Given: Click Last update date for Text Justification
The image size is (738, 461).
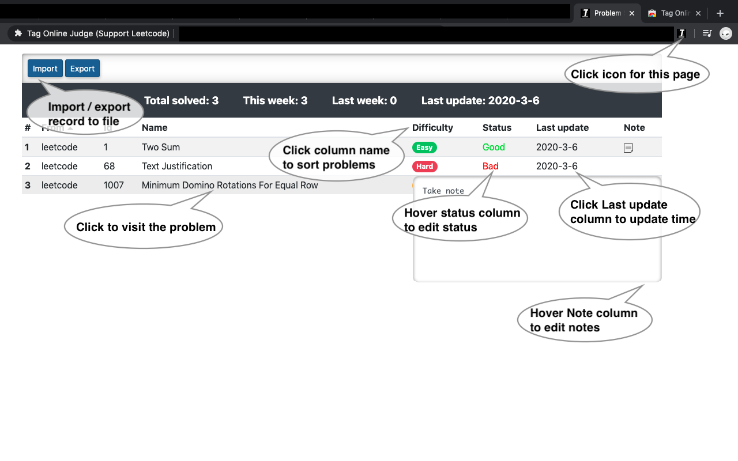Looking at the screenshot, I should coord(556,167).
